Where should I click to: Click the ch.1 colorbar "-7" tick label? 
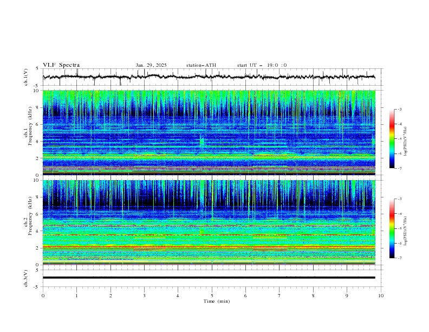click(x=399, y=168)
